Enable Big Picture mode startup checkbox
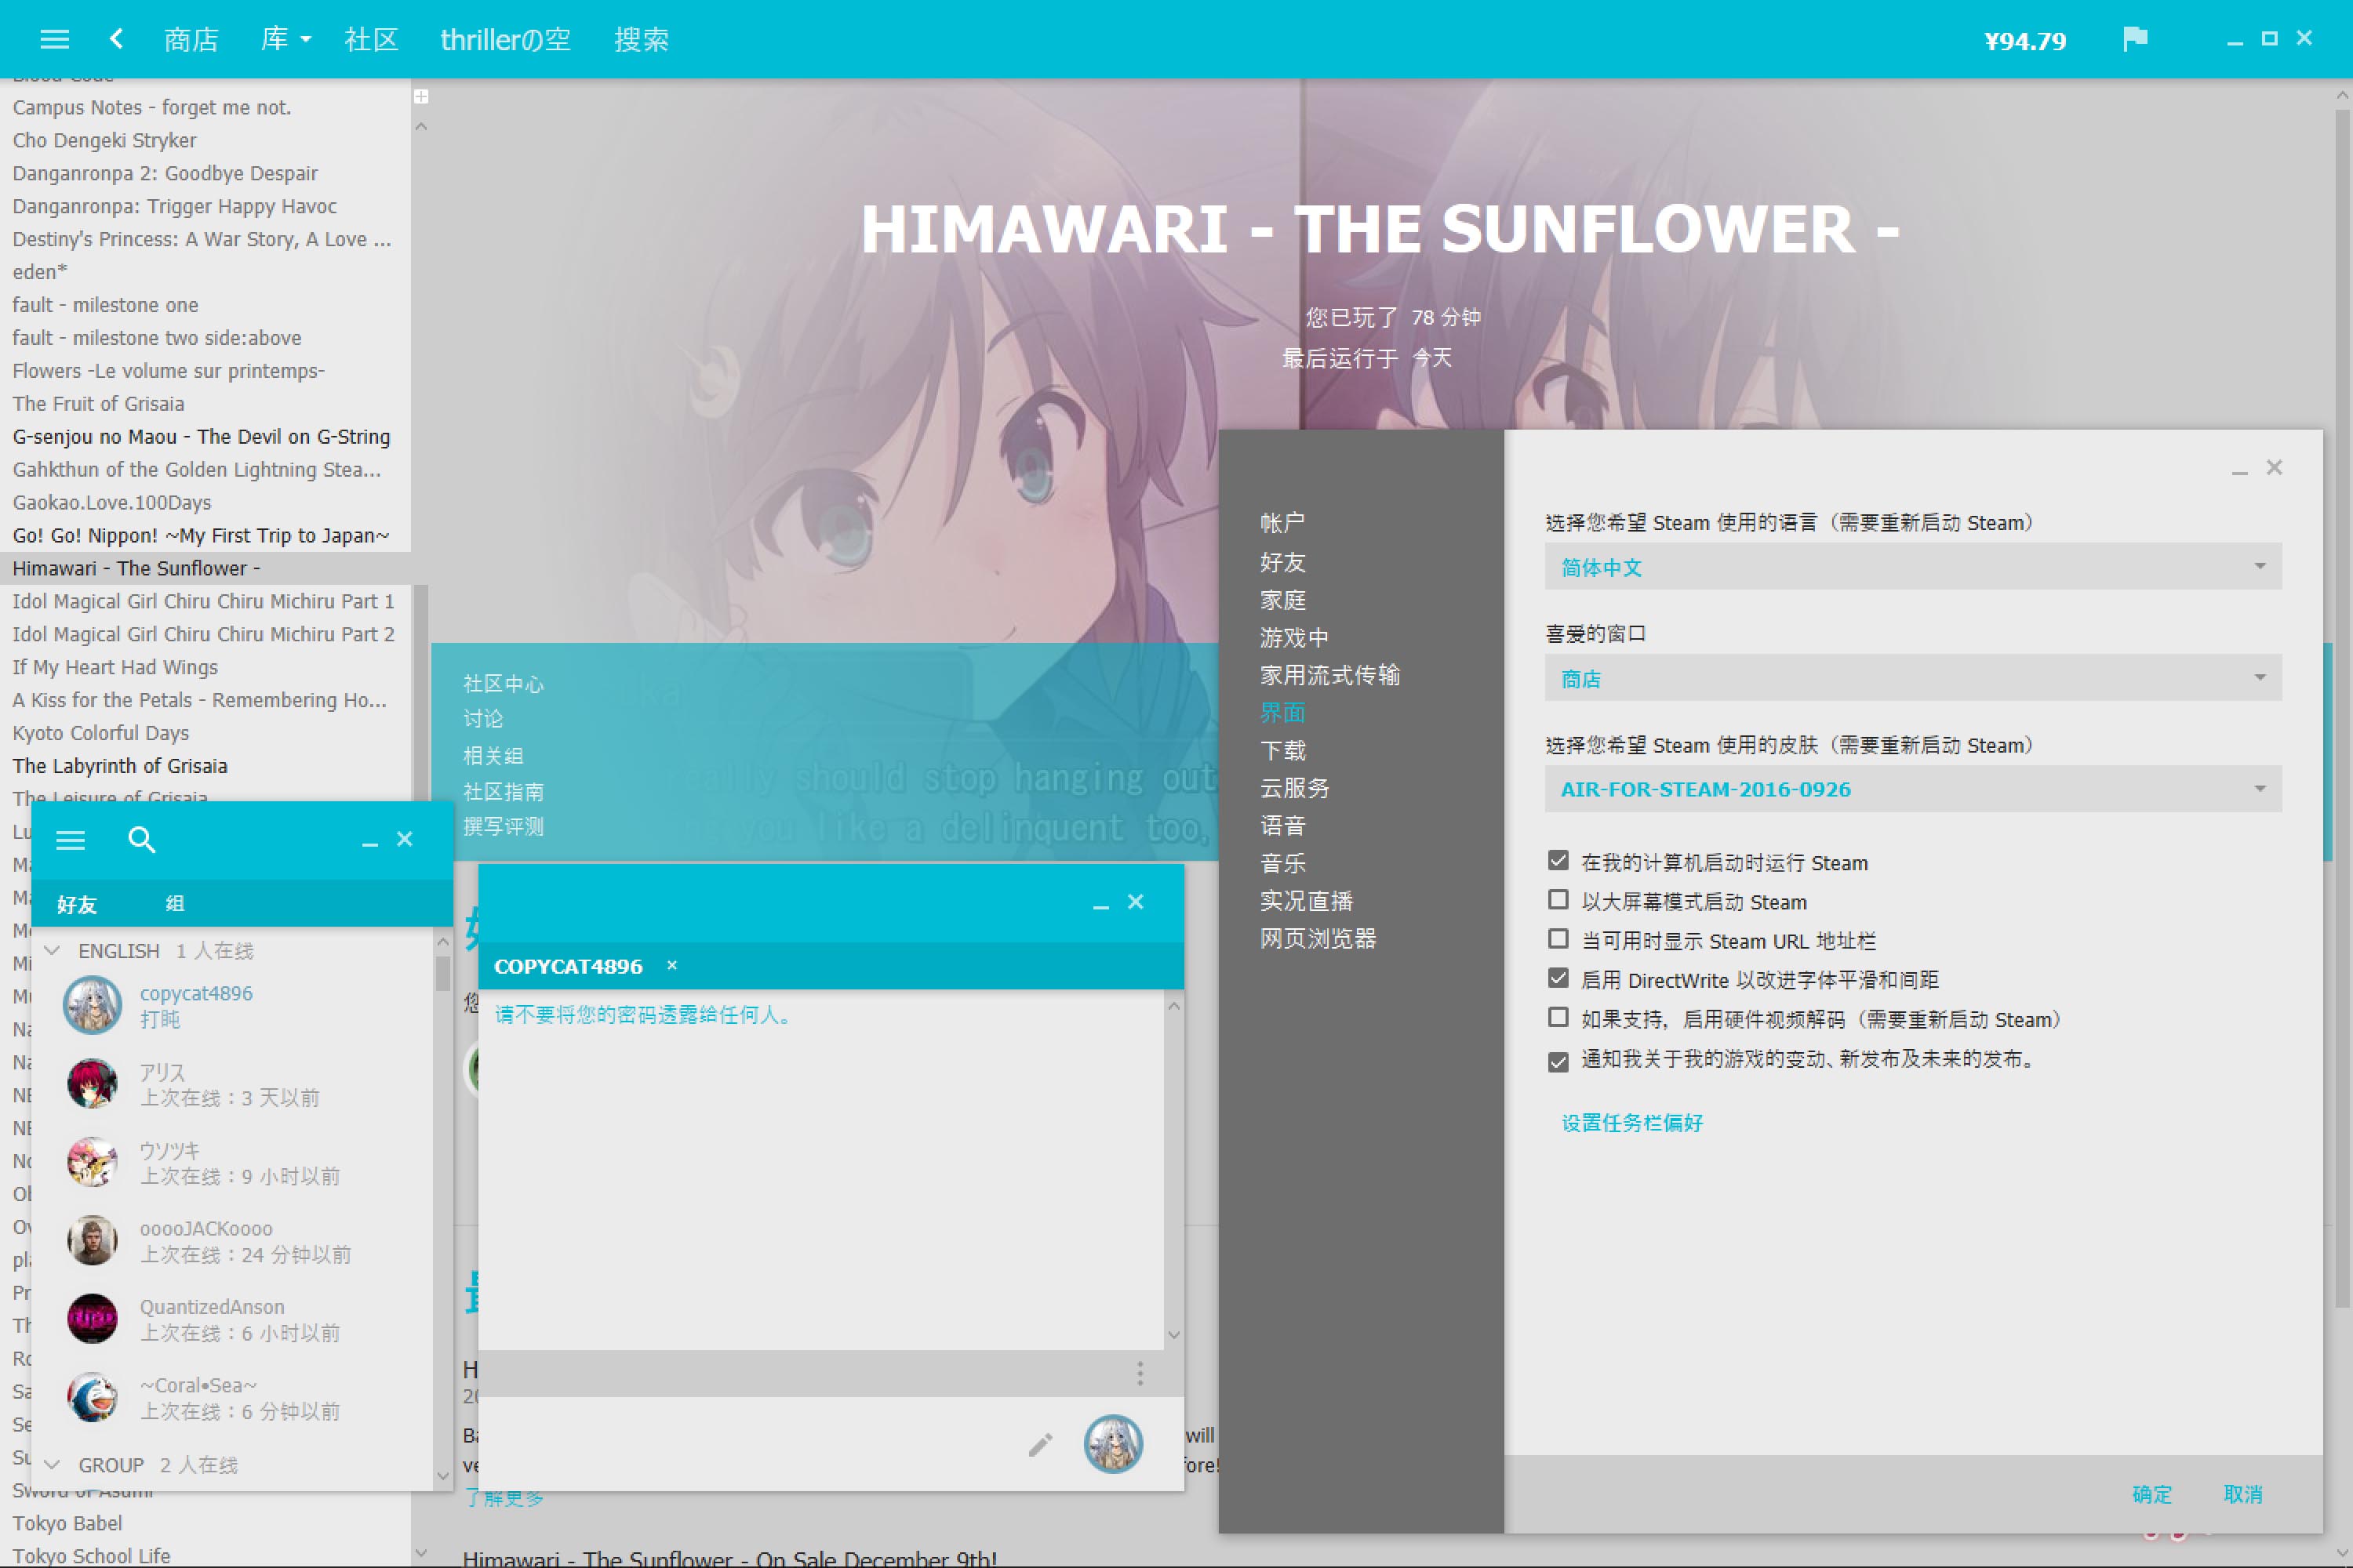The height and width of the screenshot is (1568, 2353). pyautogui.click(x=1558, y=900)
